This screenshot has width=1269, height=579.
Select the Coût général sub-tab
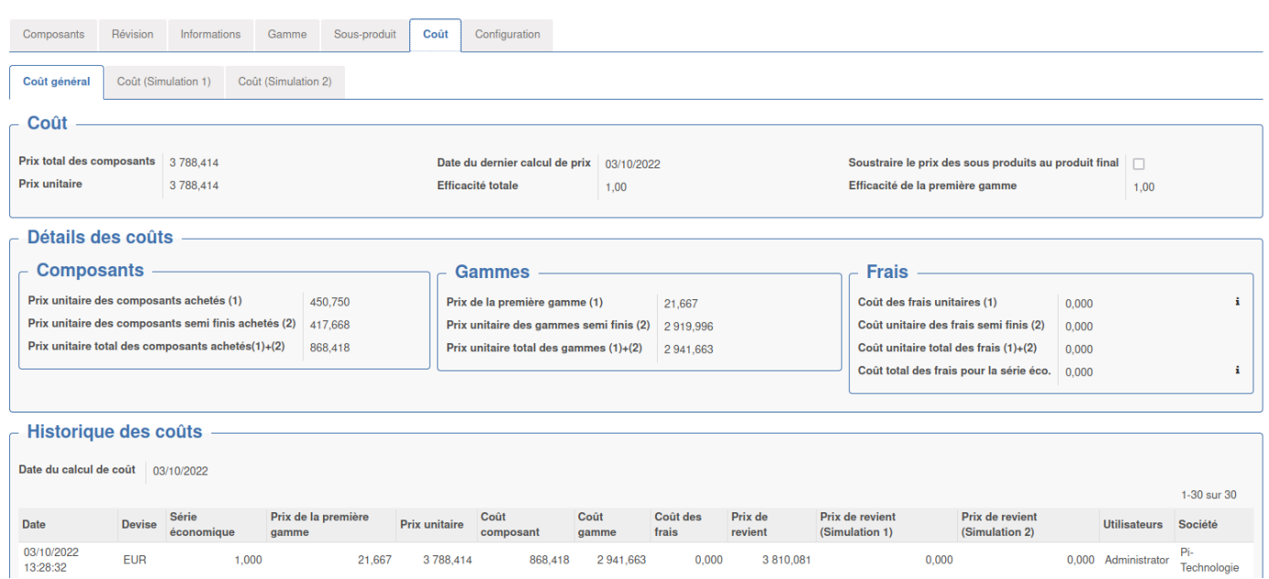(57, 81)
